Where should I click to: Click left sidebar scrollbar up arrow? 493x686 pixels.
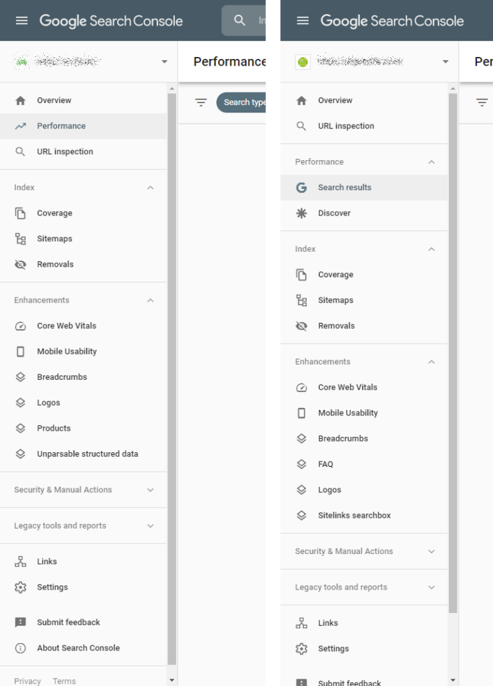[x=172, y=89]
